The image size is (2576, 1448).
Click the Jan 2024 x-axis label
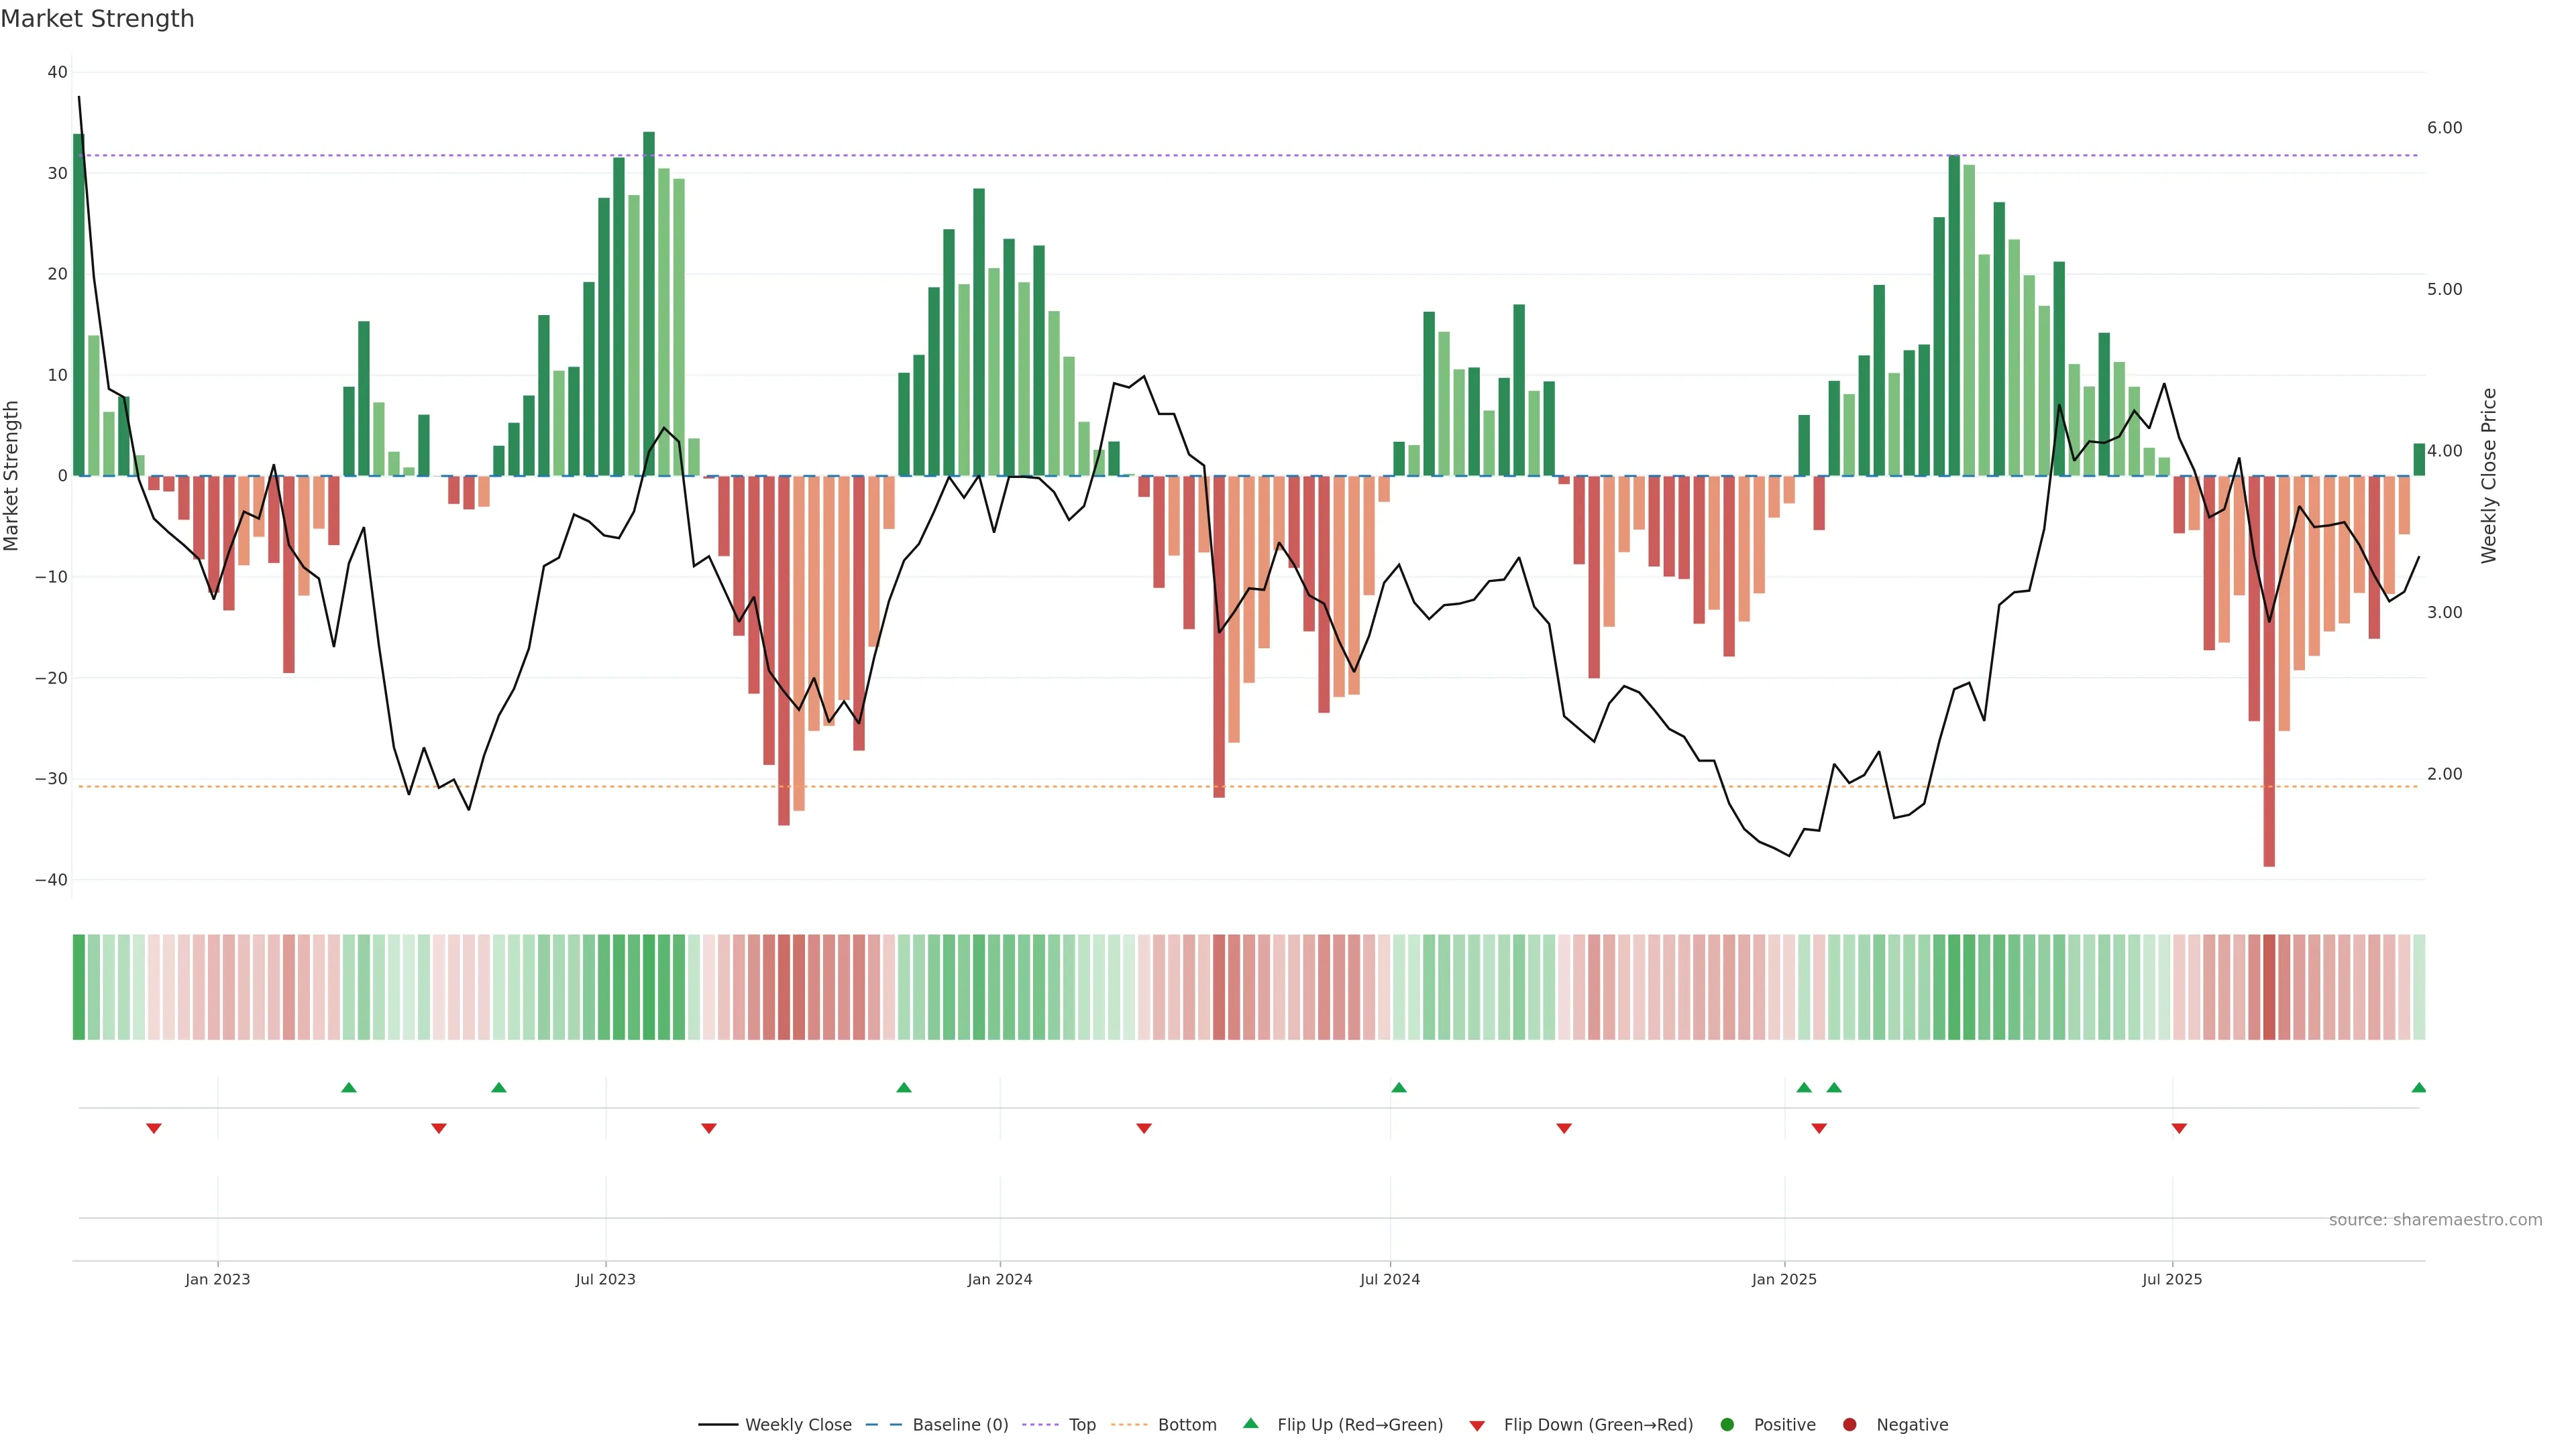tap(999, 1279)
